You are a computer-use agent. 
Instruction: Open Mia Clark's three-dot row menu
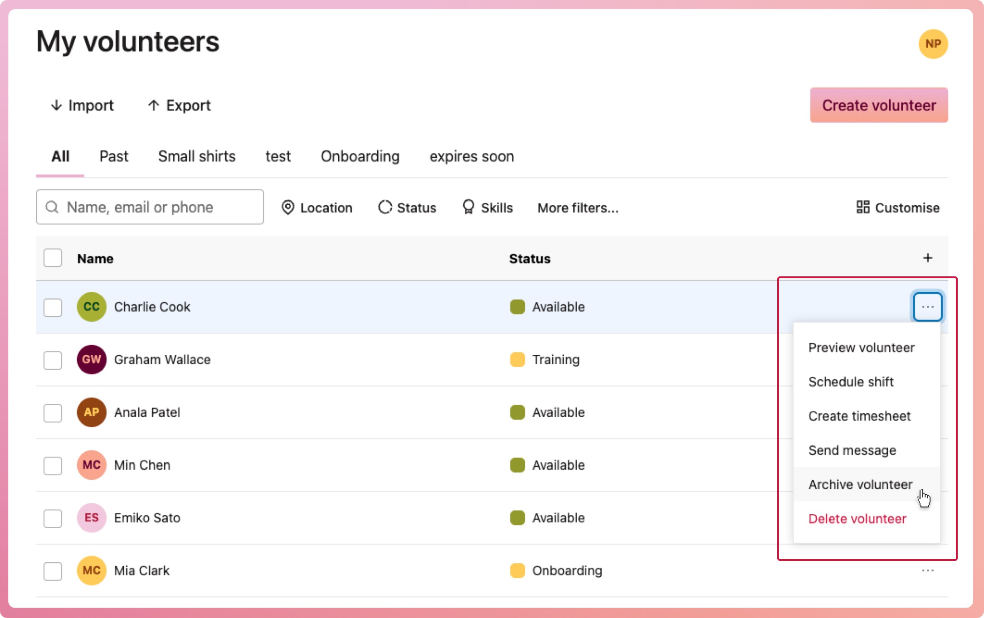tap(927, 570)
